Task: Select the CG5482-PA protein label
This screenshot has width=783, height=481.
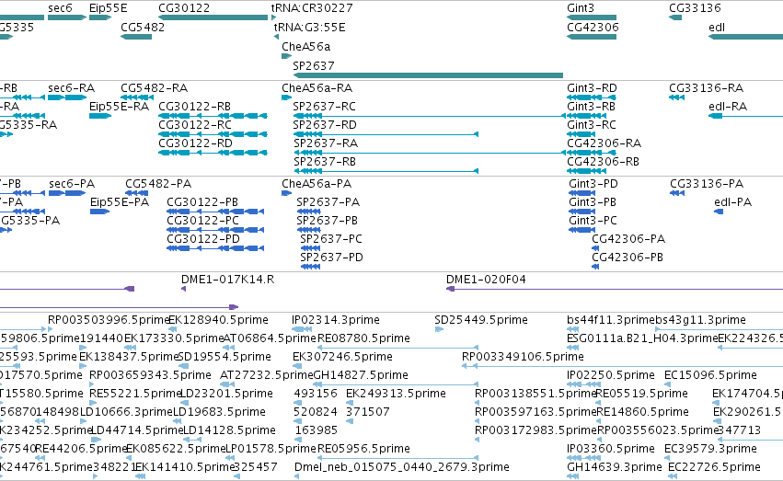Action: tap(158, 184)
